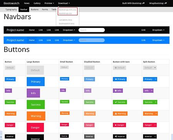173x140 pixels.
Task: Open caret of Danger split button
Action: tap(155, 125)
